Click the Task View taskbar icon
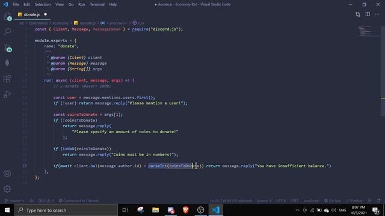Viewport: 385px width, 216px height. click(x=125, y=210)
